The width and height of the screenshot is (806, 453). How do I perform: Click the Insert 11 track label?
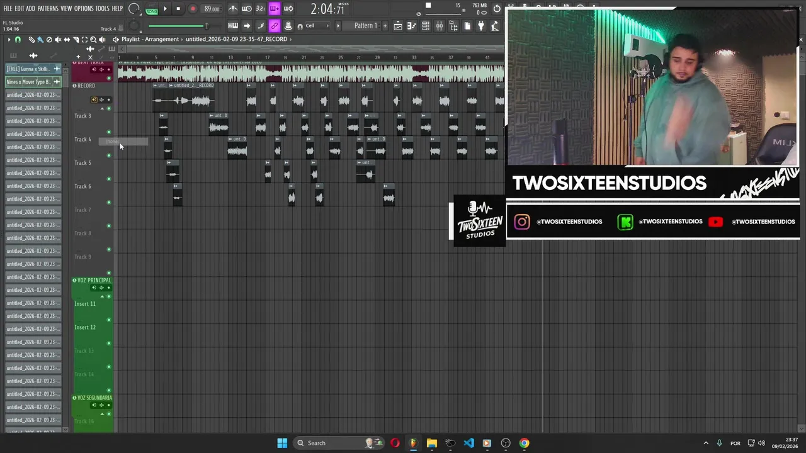(x=85, y=304)
